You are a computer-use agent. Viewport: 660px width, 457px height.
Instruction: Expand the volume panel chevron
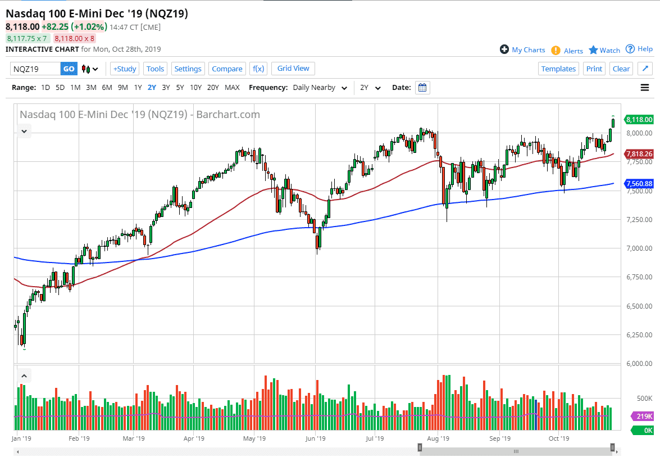point(24,375)
